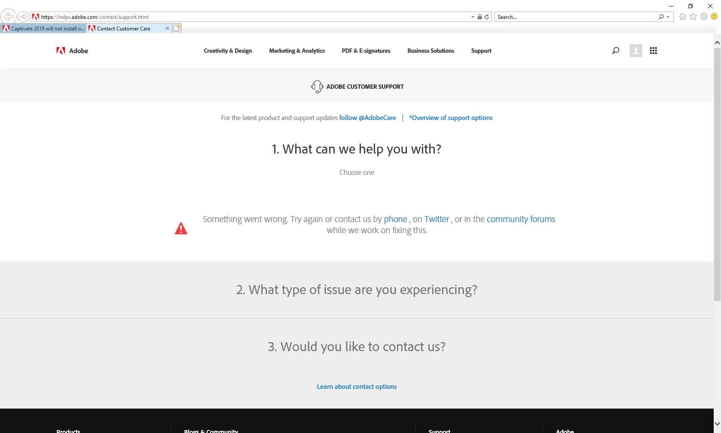Open the Adobe apps grid icon
721x433 pixels.
point(653,51)
